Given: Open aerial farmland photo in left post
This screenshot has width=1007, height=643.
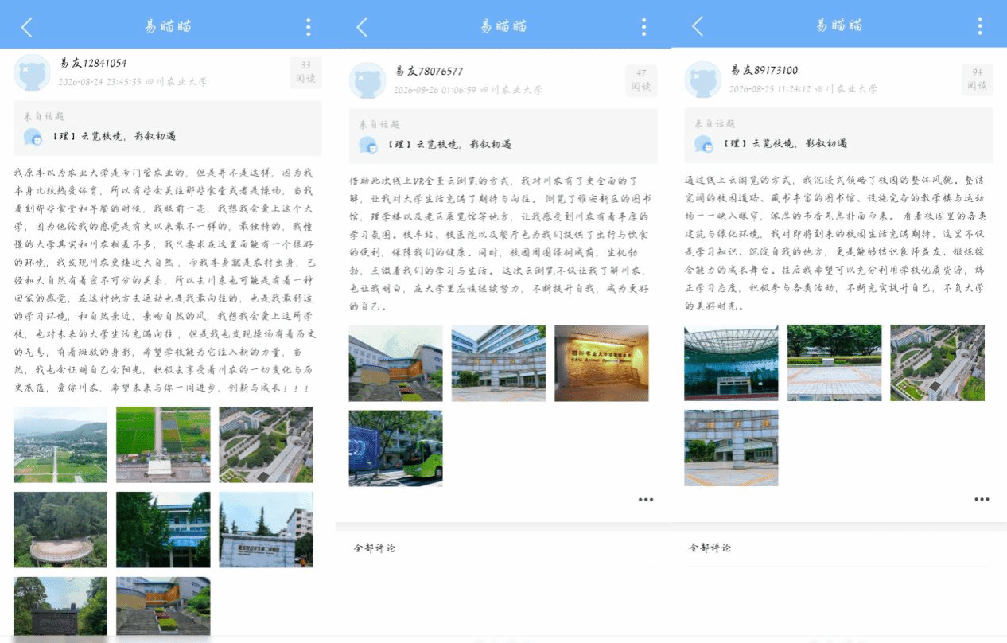Looking at the screenshot, I should [163, 444].
